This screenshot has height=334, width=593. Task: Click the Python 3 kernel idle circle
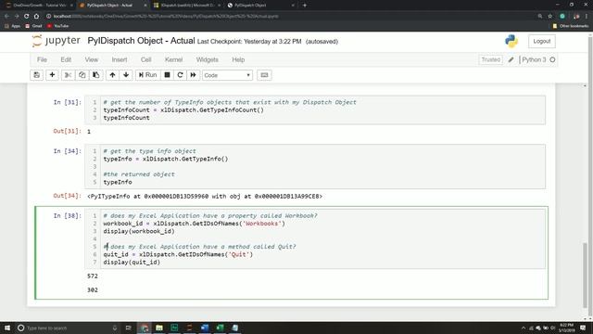552,59
